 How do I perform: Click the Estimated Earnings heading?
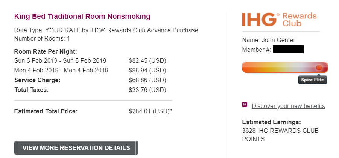(271, 122)
